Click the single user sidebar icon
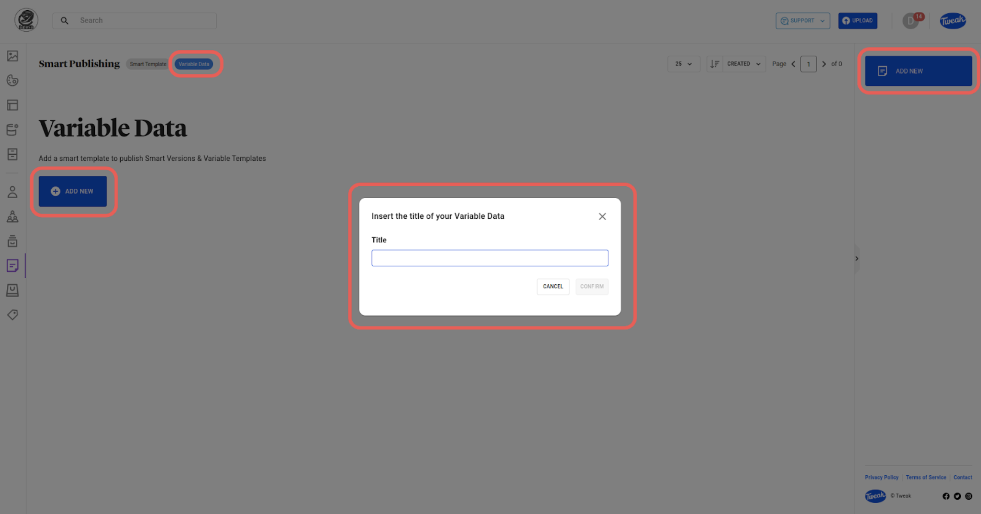The image size is (981, 514). tap(13, 192)
